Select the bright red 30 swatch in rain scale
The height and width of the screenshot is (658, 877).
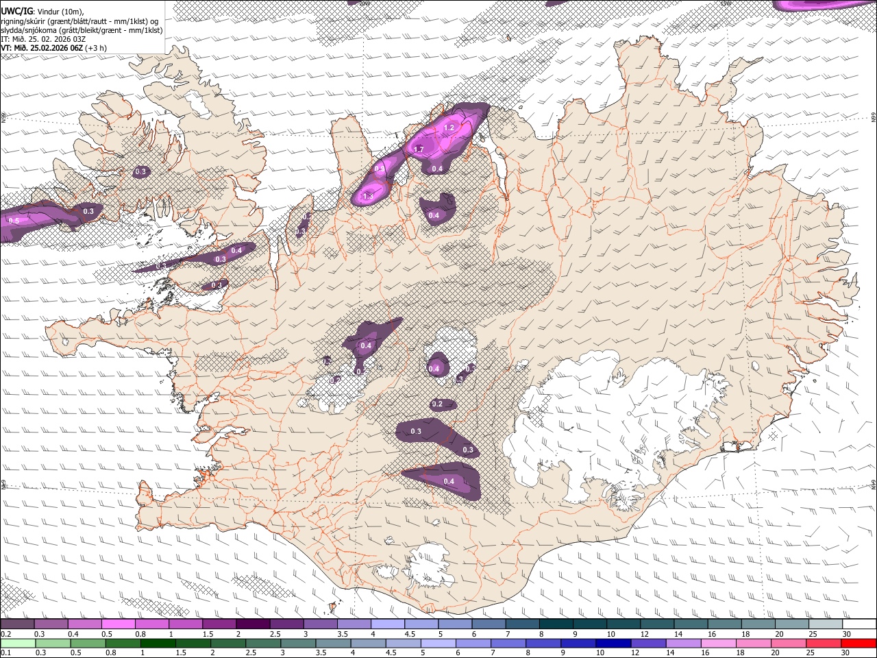coord(858,643)
